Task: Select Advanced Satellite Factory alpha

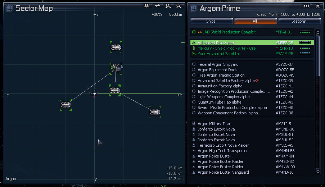Action: point(252,81)
